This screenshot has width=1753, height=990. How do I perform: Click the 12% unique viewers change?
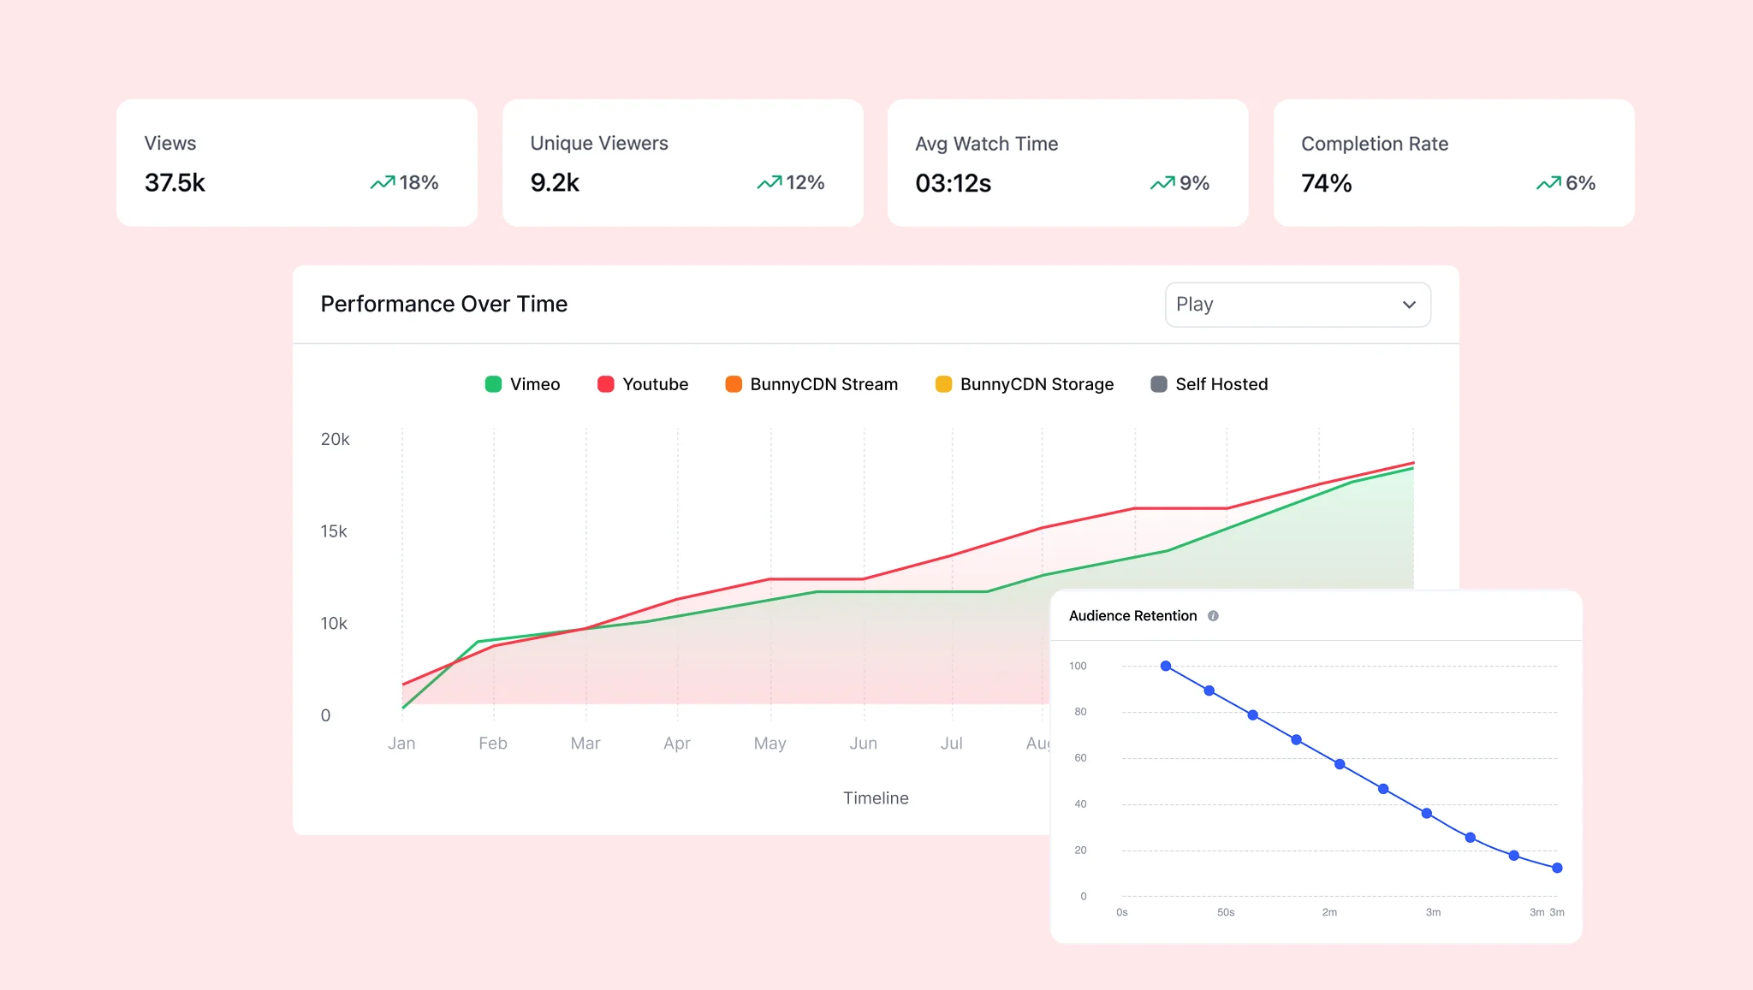tap(805, 182)
